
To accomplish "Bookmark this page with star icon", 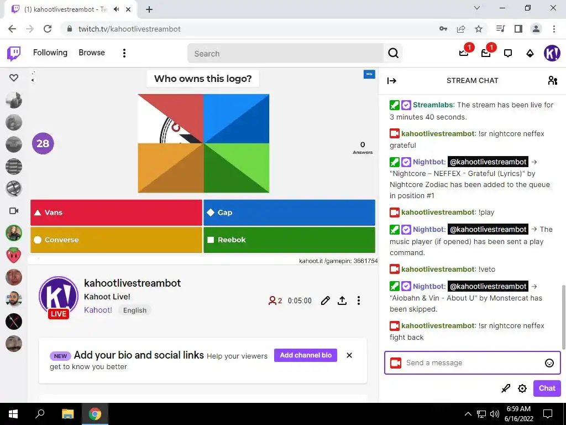I will 479,29.
